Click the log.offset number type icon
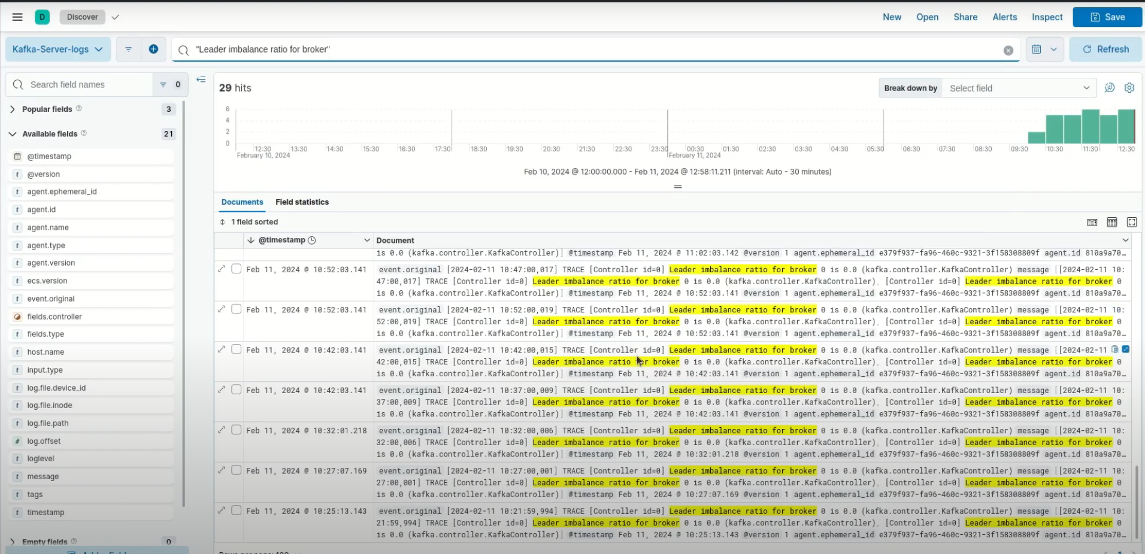 click(17, 441)
